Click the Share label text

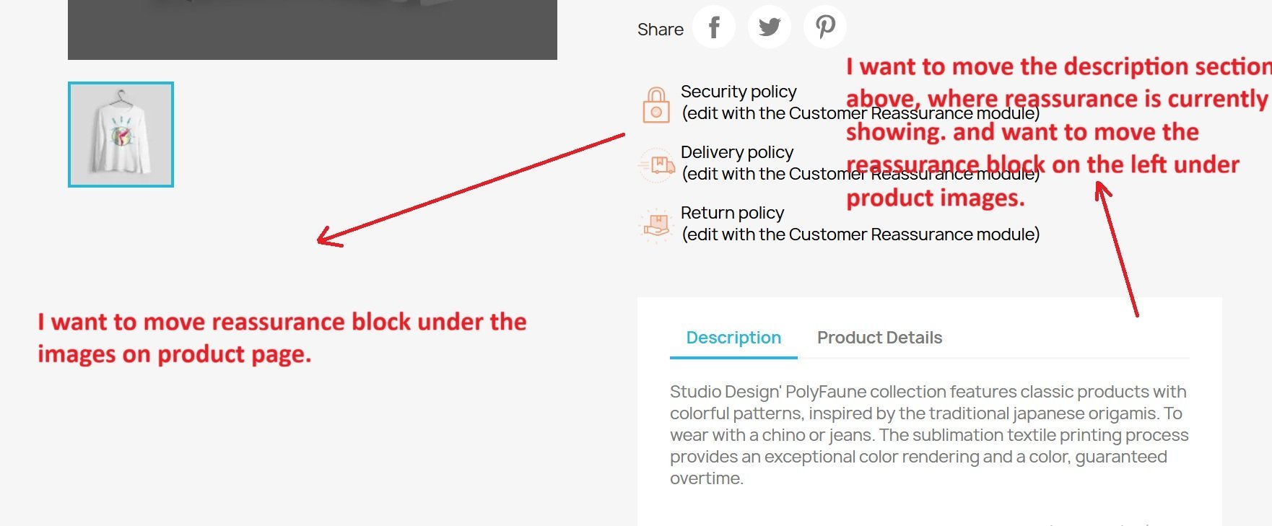tap(661, 30)
